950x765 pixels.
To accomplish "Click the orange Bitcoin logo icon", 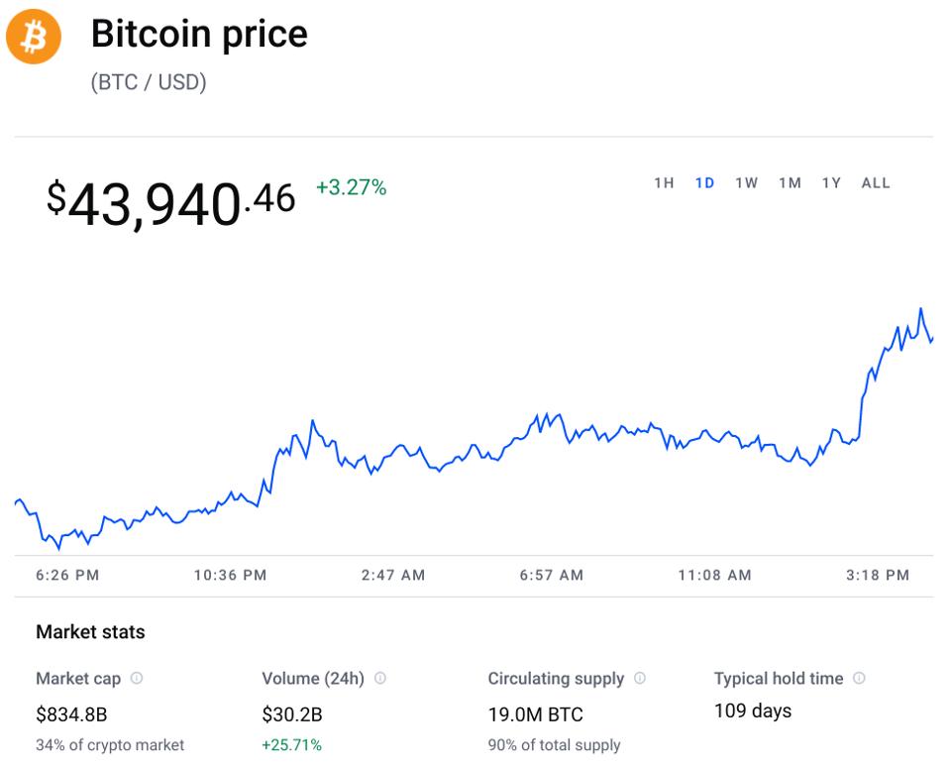I will tap(34, 37).
